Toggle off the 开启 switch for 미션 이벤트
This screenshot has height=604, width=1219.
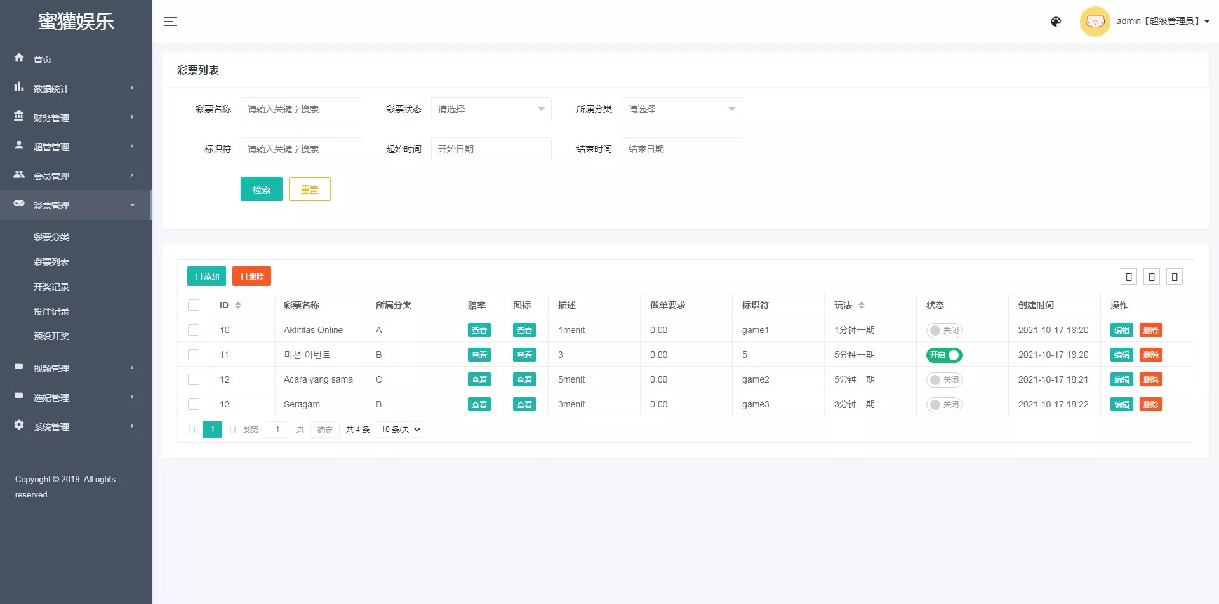944,355
